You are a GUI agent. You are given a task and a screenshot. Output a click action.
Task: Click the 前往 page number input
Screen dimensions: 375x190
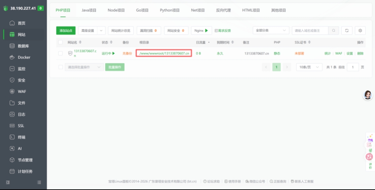(x=352, y=67)
